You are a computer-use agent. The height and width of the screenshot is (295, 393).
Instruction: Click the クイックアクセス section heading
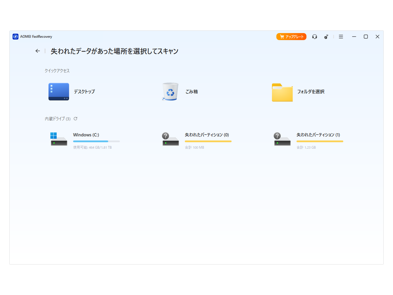coord(57,71)
